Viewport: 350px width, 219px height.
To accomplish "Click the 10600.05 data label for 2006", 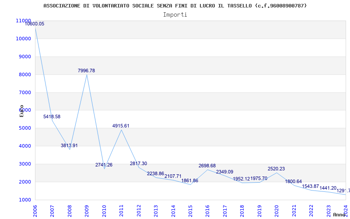I will coord(35,24).
